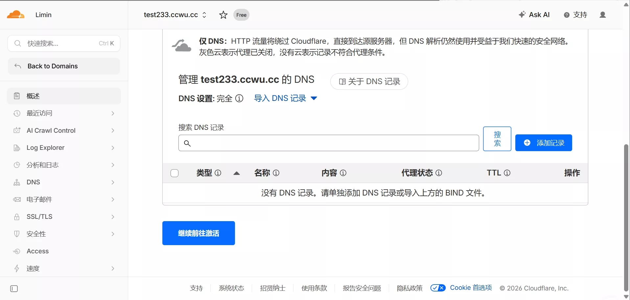Expand the SSL/TLS chevron
The width and height of the screenshot is (630, 300).
(113, 217)
